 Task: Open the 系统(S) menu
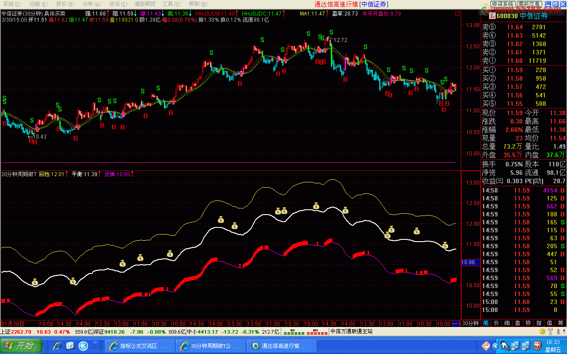pyautogui.click(x=12, y=4)
